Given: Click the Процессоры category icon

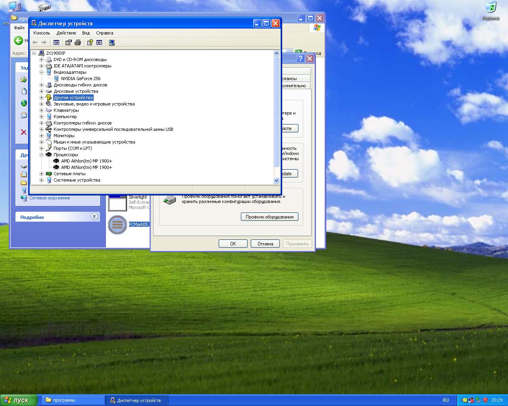Looking at the screenshot, I should (x=49, y=155).
